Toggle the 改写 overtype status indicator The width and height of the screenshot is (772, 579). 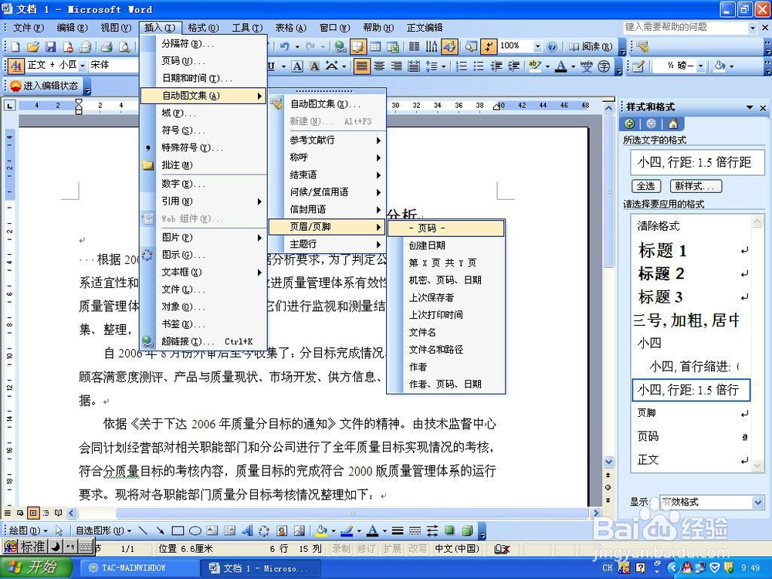point(418,548)
